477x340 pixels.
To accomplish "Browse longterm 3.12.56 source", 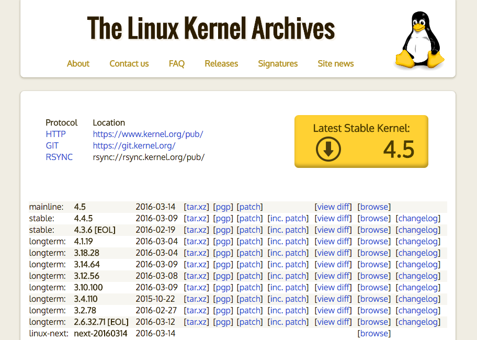I will tap(374, 276).
